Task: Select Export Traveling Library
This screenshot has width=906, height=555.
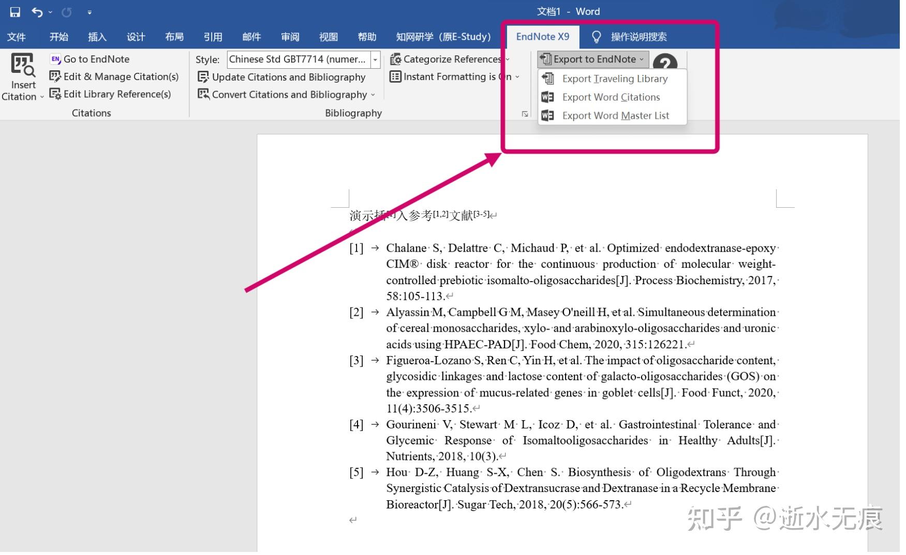Action: pos(614,79)
